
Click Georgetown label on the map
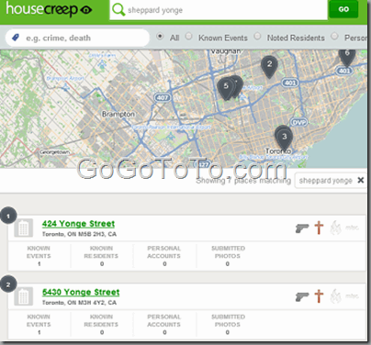click(54, 152)
